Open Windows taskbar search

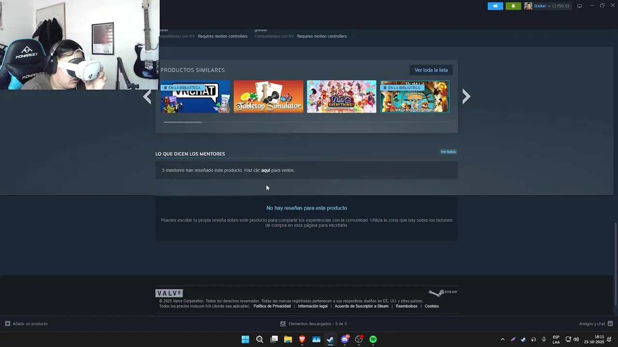260,339
